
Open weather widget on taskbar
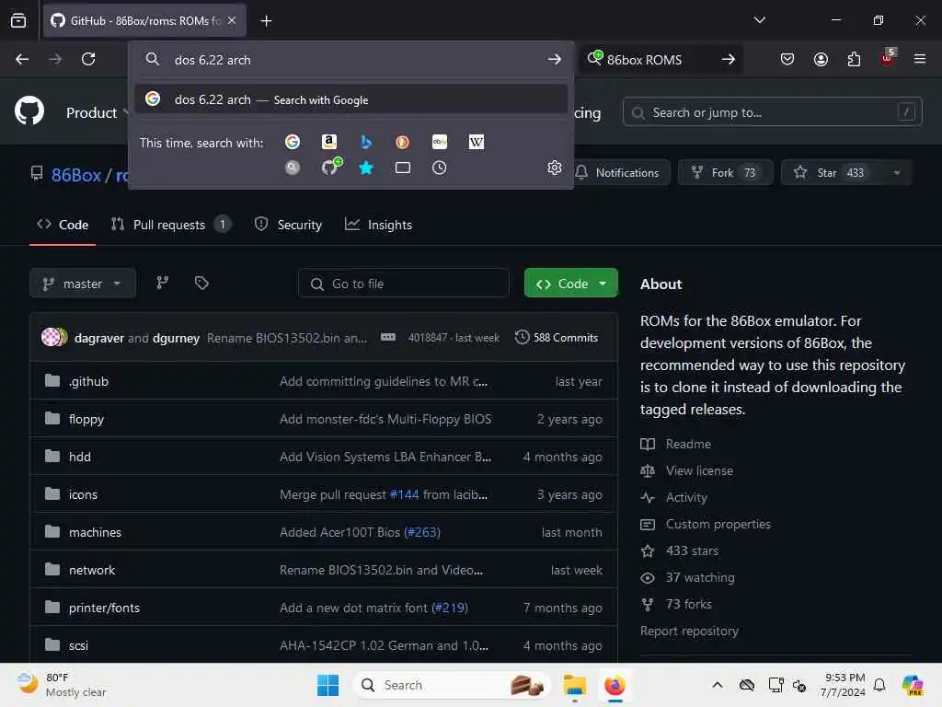(x=62, y=685)
